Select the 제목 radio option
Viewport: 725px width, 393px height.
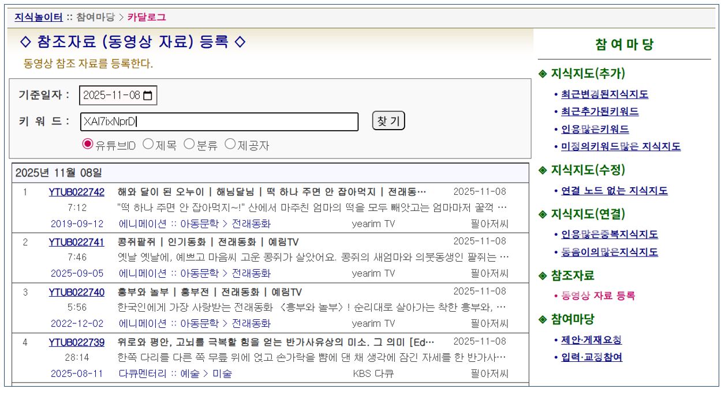pos(147,144)
